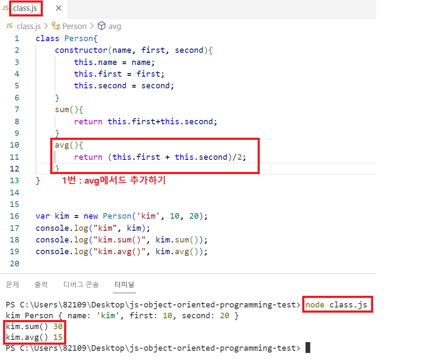Select avg method in the breadcrumb

[115, 26]
